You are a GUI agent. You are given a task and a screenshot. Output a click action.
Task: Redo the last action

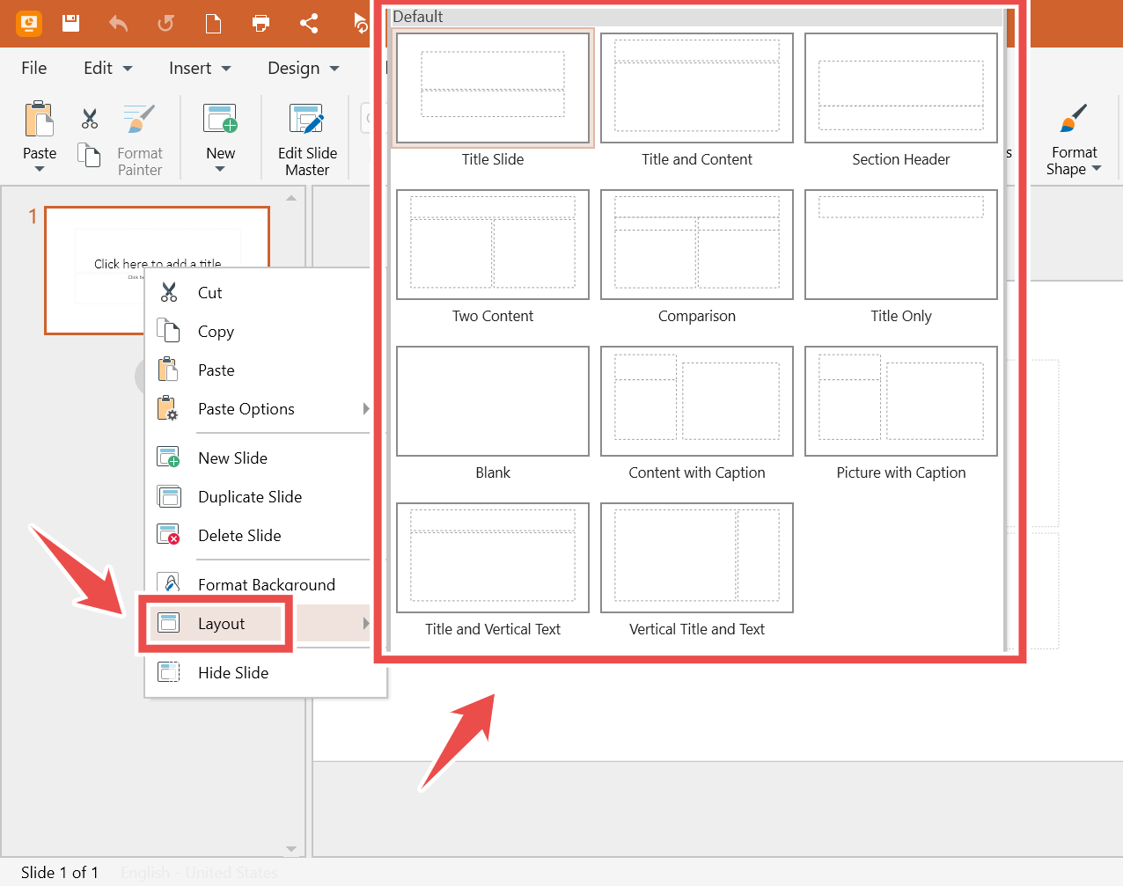(x=165, y=23)
